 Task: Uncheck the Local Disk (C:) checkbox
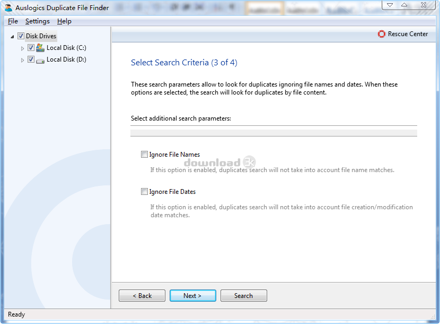point(31,47)
